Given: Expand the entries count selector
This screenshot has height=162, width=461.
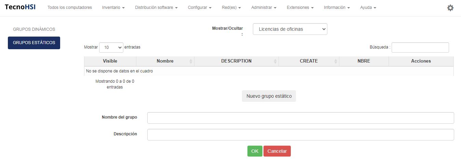Looking at the screenshot, I should [111, 48].
